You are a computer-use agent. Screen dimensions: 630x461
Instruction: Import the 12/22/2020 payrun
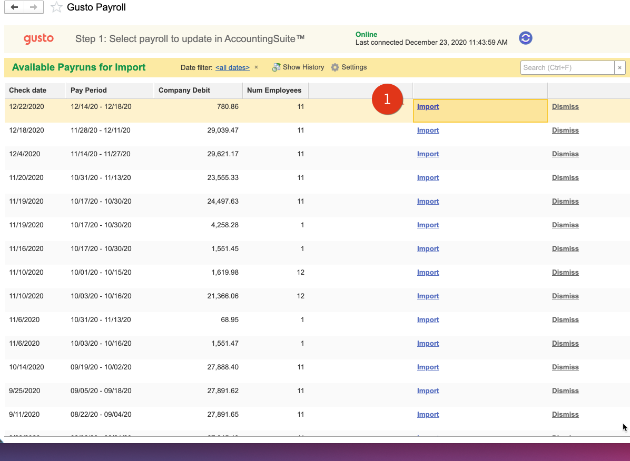[x=428, y=107]
